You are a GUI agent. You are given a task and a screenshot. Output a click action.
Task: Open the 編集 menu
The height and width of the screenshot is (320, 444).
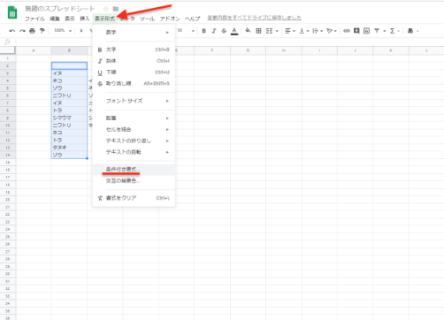tap(55, 19)
